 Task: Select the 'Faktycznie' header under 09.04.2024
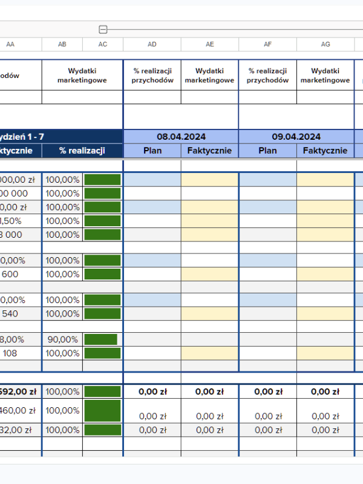click(325, 151)
